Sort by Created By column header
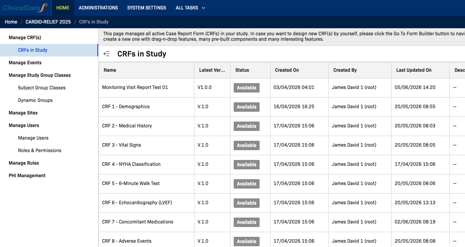 [x=360, y=70]
